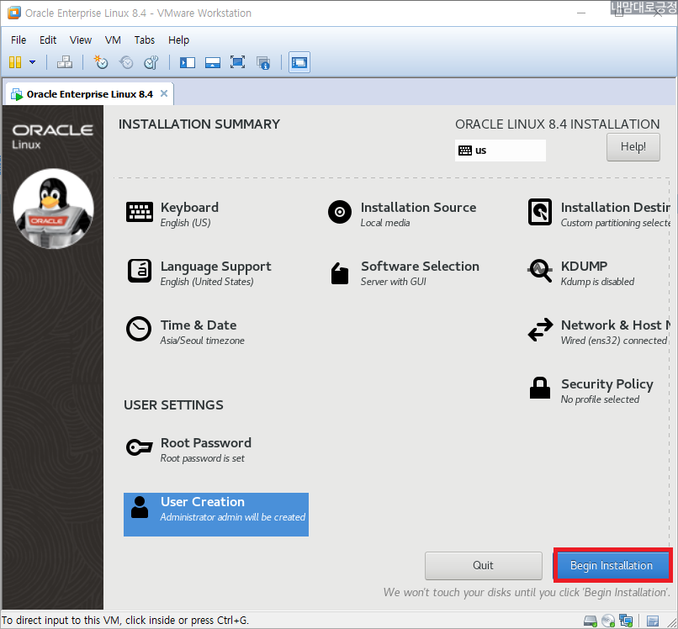
Task: Toggle the thumbnail bar view icon
Action: click(212, 63)
